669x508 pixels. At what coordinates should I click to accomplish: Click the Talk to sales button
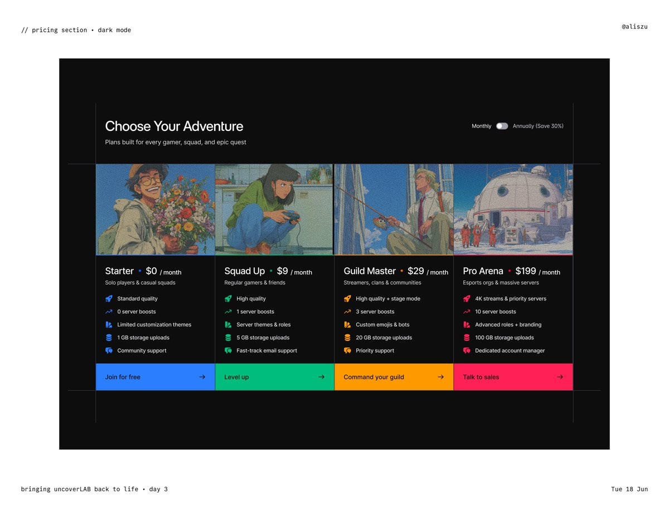point(513,377)
